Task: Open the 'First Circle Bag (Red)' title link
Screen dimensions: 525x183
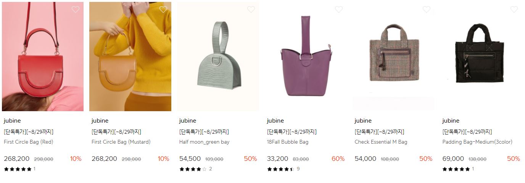Action: tap(29, 142)
